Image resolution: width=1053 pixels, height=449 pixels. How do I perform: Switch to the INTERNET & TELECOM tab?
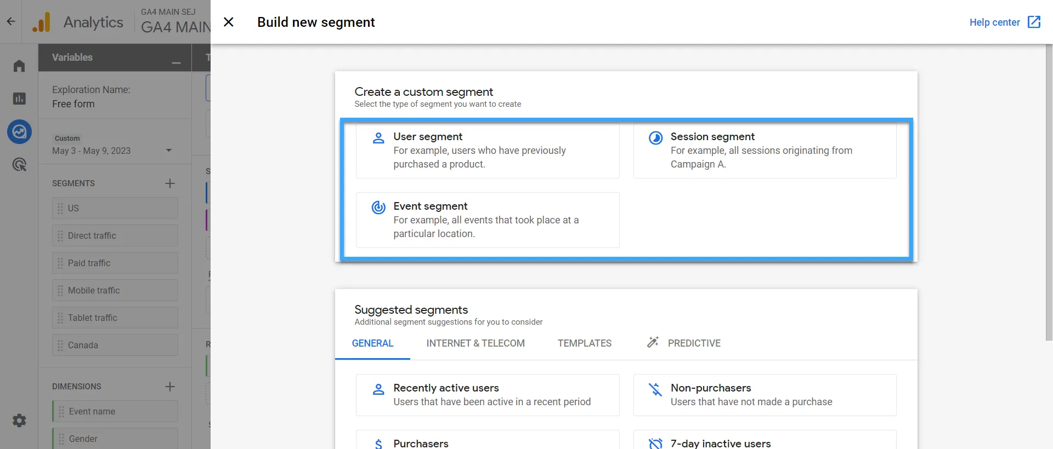click(x=475, y=343)
